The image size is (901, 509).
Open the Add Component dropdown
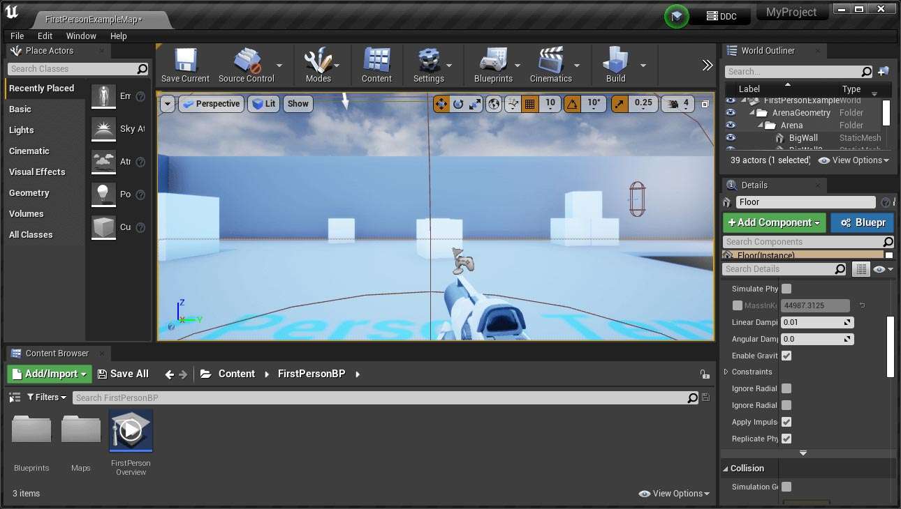774,222
